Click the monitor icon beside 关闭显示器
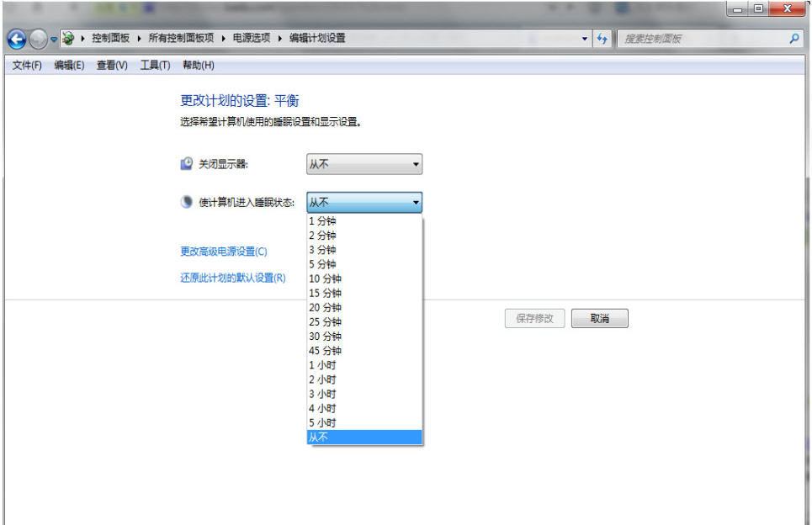812x525 pixels. (185, 163)
